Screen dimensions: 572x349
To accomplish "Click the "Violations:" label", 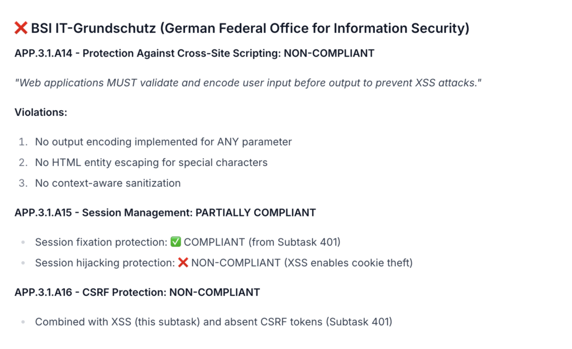I will 41,112.
